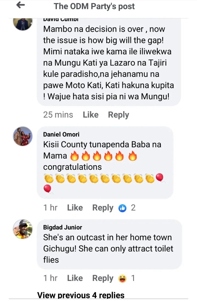
Task: Like David Cumbi's comment
Action: pos(91,115)
